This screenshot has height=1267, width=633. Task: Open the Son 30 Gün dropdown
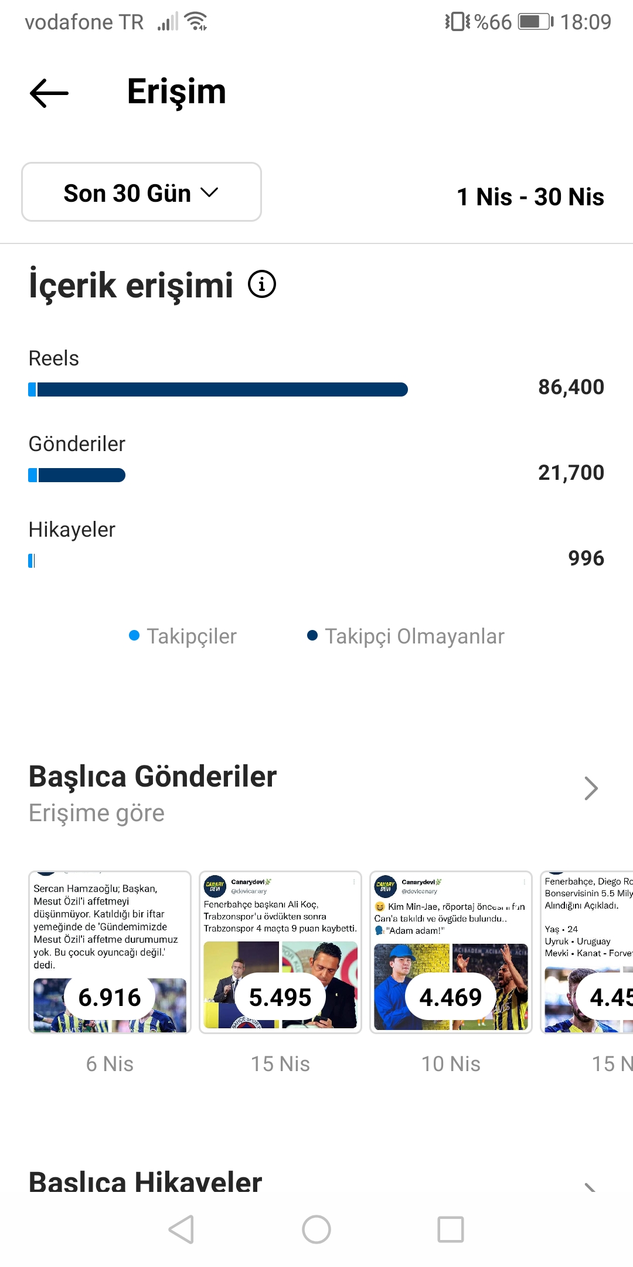click(141, 192)
